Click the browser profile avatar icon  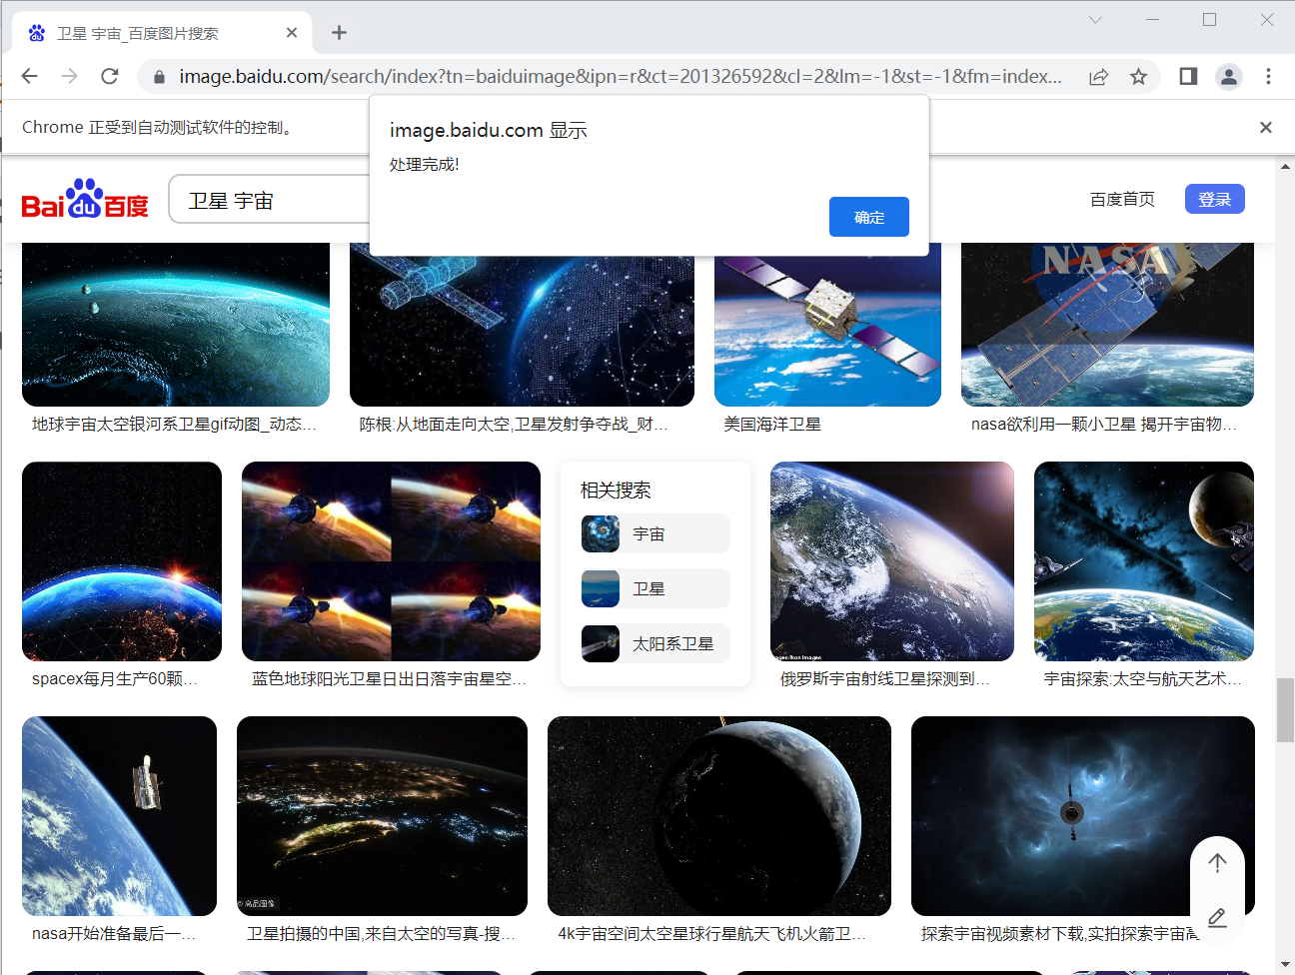1229,76
